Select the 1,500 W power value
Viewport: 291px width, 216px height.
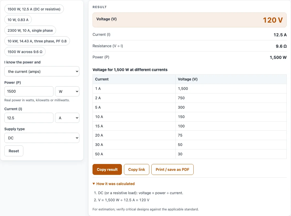[x=278, y=57]
